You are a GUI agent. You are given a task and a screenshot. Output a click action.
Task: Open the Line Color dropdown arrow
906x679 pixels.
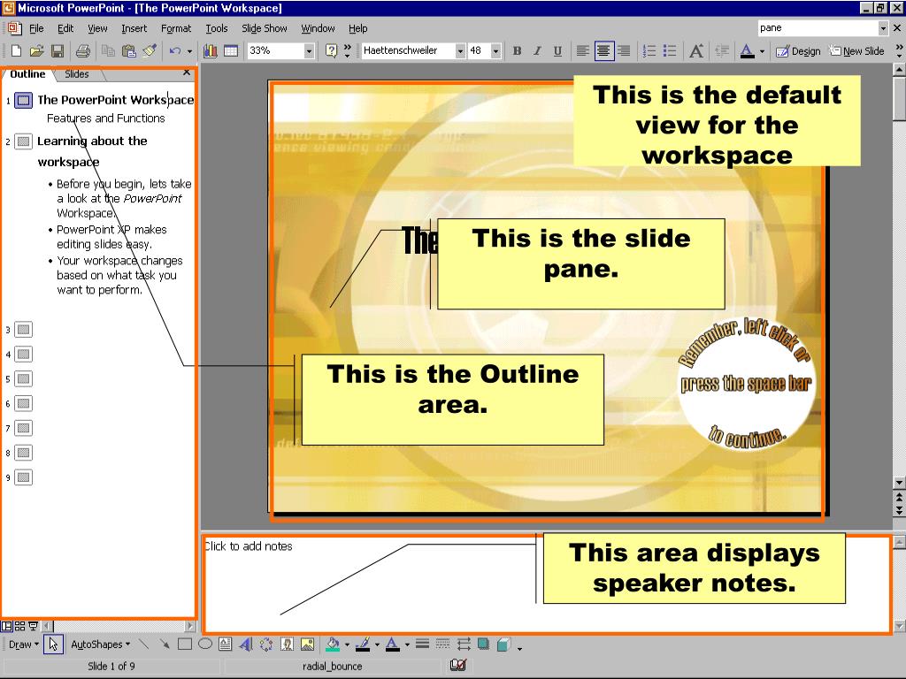tap(377, 645)
